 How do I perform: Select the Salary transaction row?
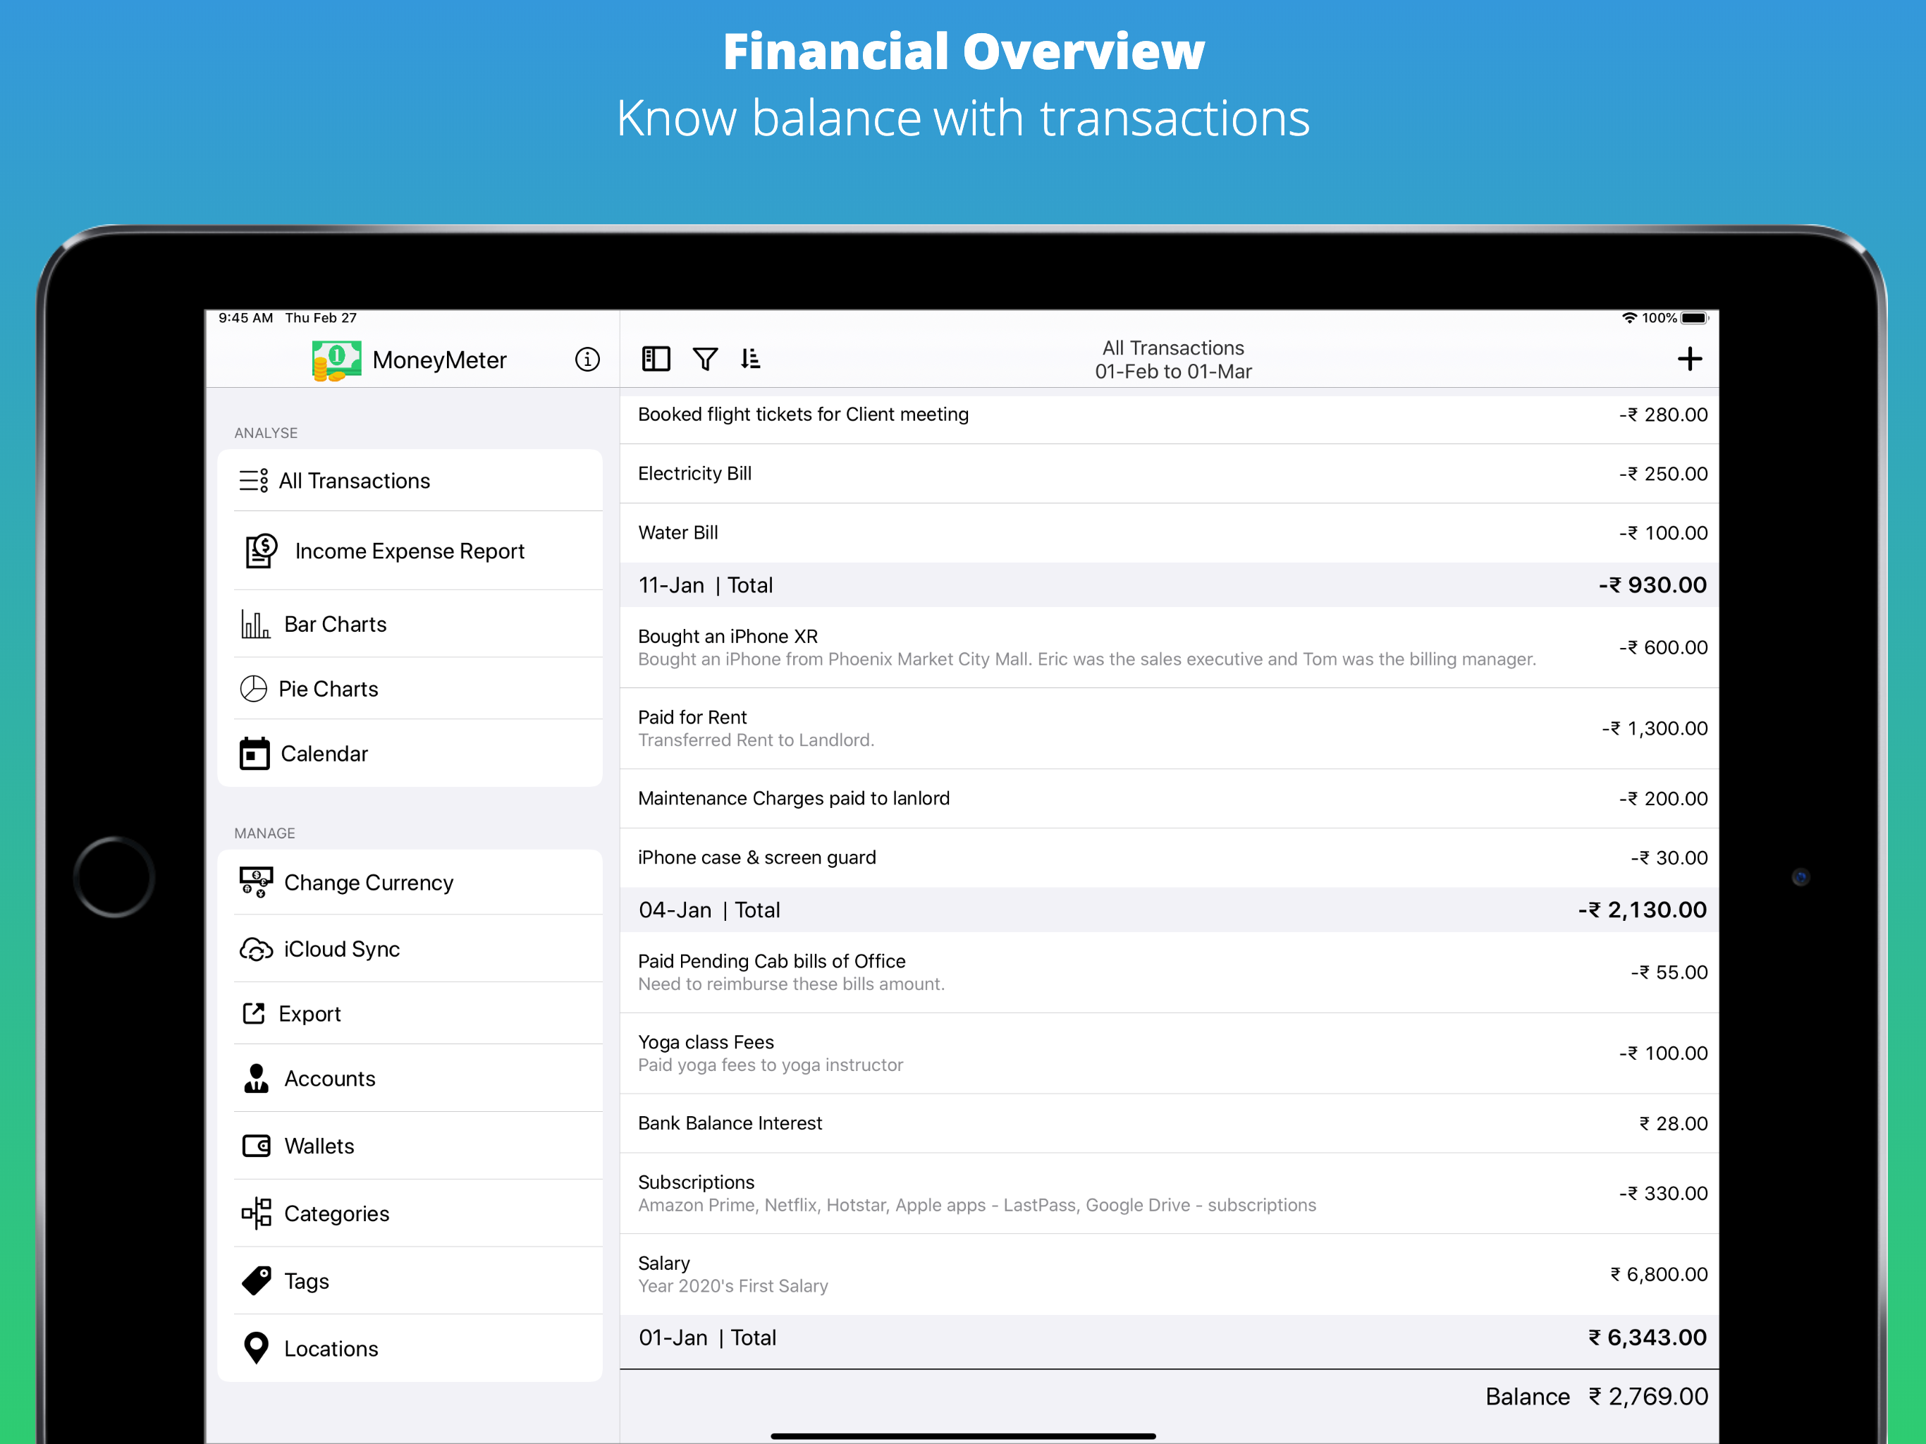(x=1167, y=1273)
